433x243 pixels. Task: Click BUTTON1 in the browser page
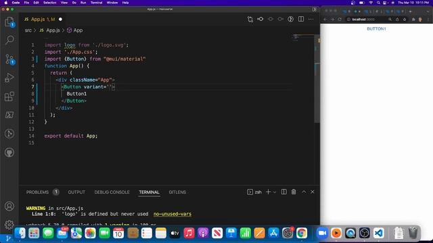[376, 28]
